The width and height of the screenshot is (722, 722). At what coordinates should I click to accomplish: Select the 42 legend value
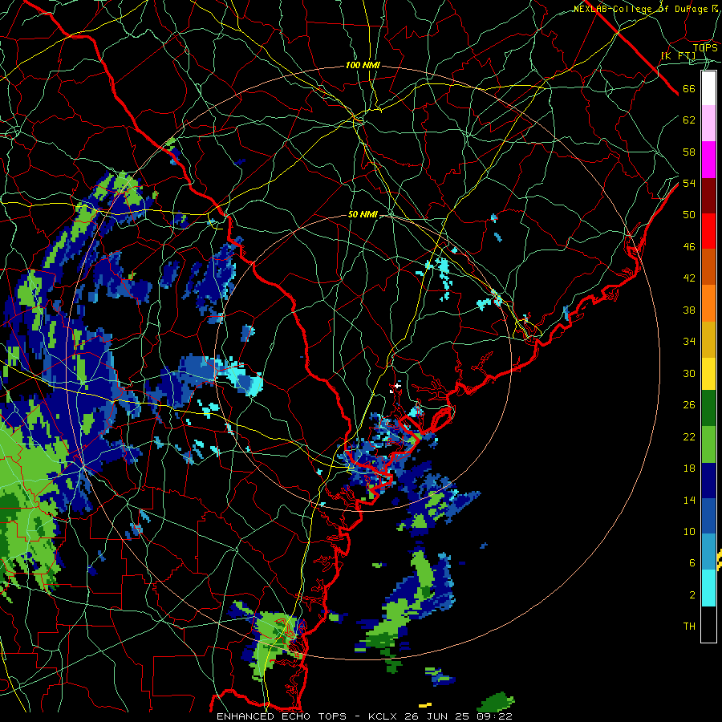coord(689,278)
